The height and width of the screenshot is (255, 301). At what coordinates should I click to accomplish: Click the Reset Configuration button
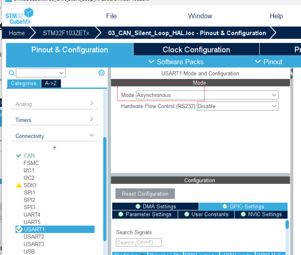(x=145, y=194)
